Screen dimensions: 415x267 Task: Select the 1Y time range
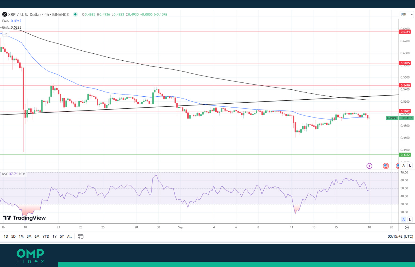click(54, 237)
